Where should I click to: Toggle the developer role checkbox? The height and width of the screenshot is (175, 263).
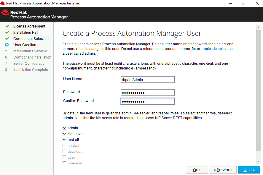pos(64,151)
